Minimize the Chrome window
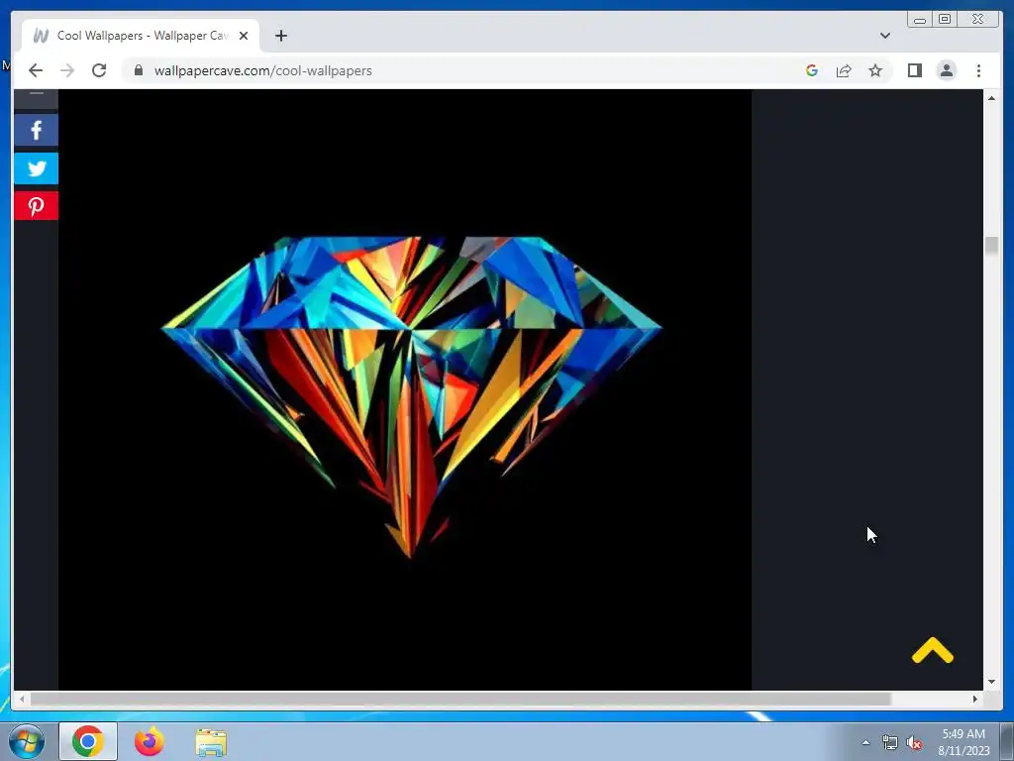The image size is (1014, 761). (x=920, y=20)
